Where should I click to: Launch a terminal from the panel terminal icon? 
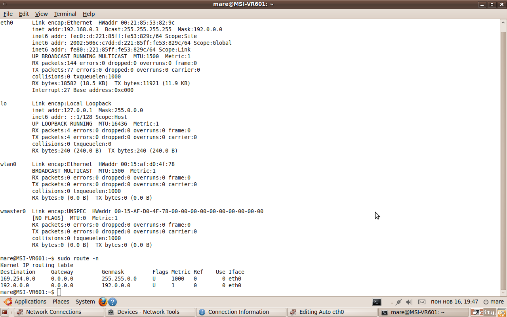[x=376, y=302]
